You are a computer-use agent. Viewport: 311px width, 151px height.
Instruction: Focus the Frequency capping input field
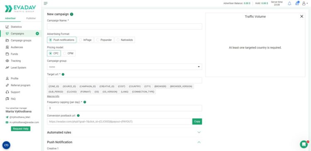coord(124,108)
